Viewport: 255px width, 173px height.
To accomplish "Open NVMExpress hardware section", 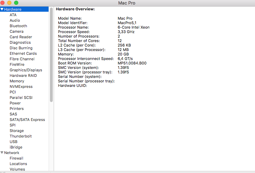I will pos(21,86).
